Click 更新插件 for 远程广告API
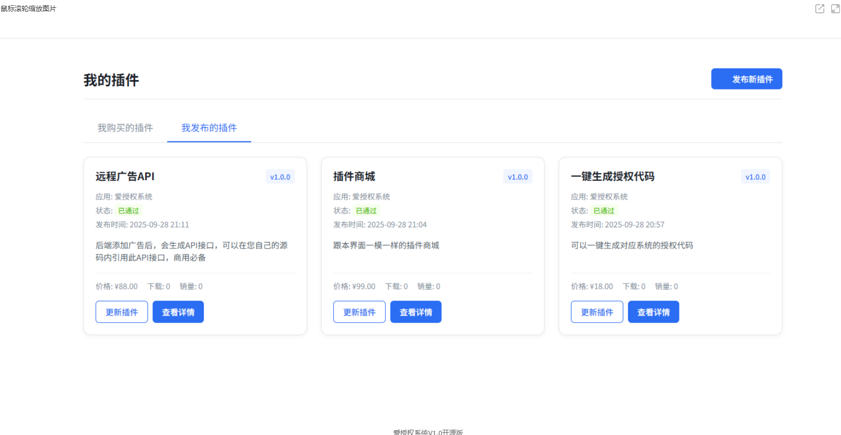 [121, 312]
